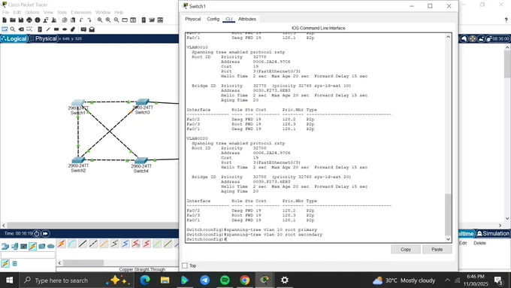Open the Options menu
Image resolution: width=511 pixels, height=288 pixels.
[32, 12]
